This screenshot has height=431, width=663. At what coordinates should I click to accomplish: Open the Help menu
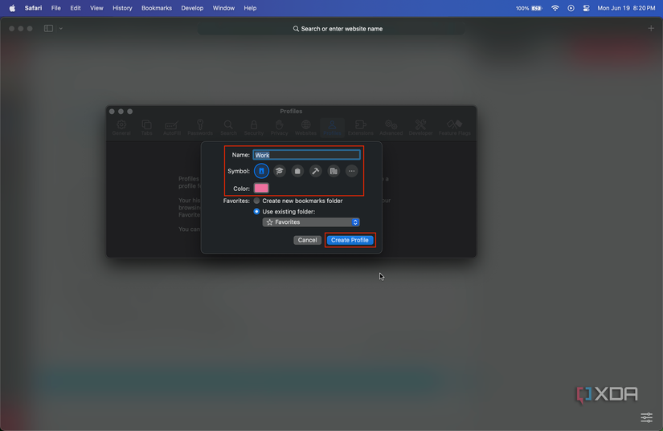tap(250, 8)
